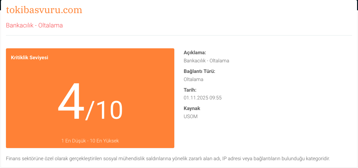Click the USOM source value
This screenshot has width=358, height=168.
[191, 117]
